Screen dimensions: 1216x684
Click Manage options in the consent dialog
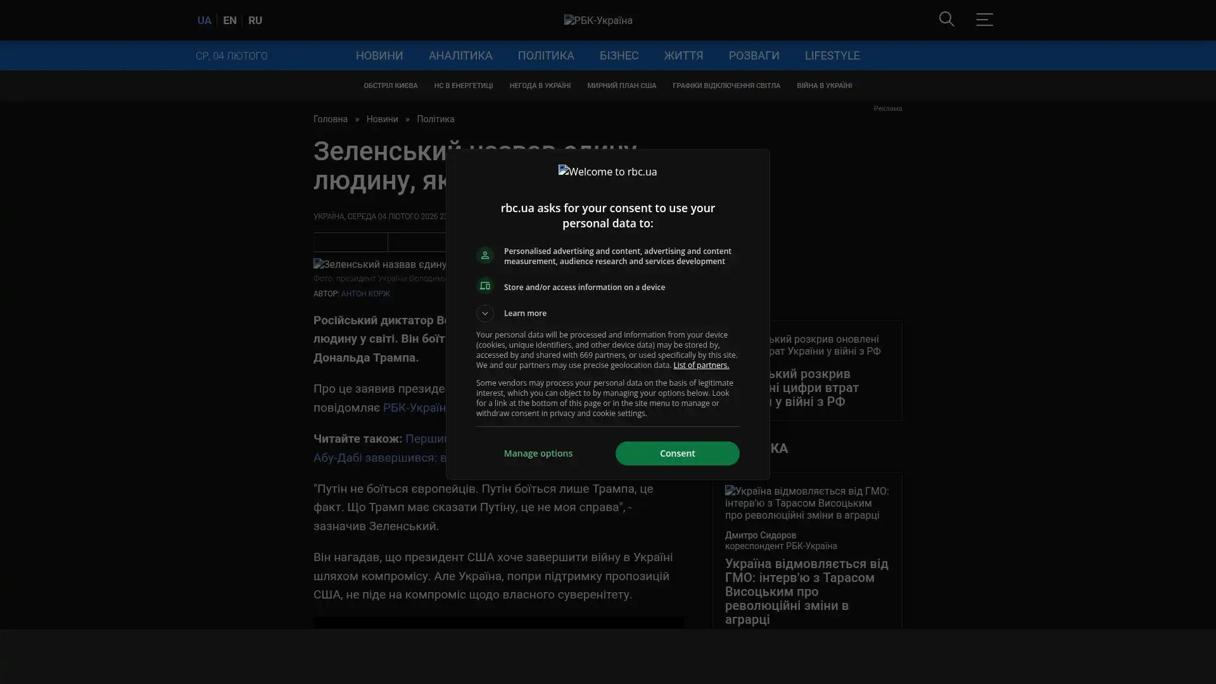[x=538, y=453]
